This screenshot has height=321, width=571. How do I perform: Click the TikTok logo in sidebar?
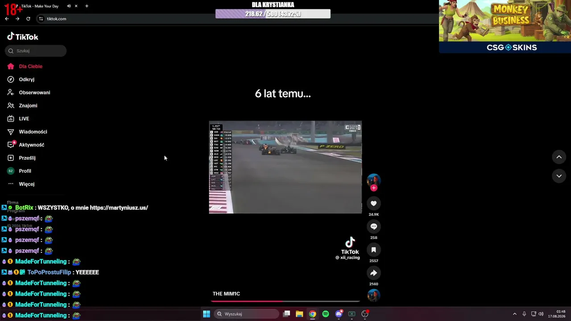coord(23,37)
